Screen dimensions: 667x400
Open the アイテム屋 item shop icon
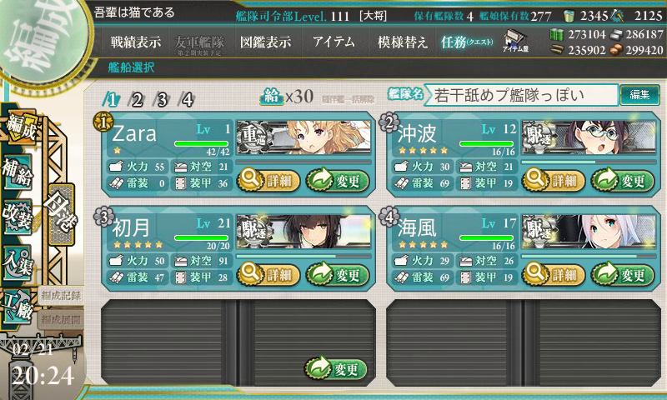point(515,41)
